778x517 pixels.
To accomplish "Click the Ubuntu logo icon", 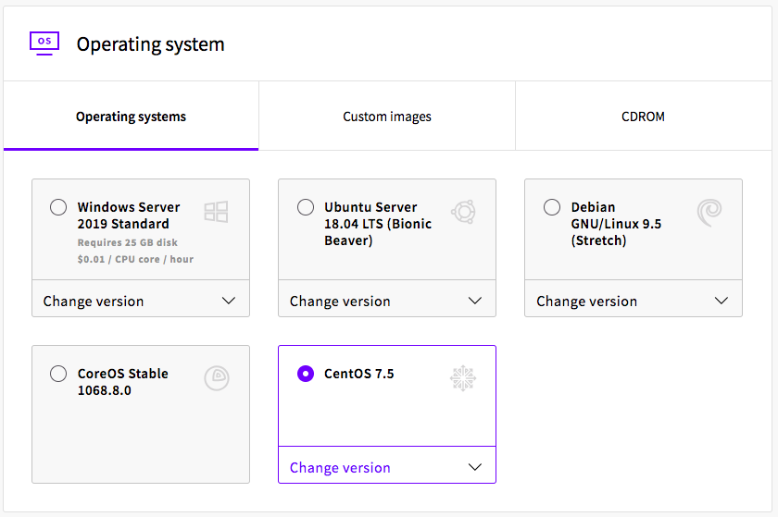I will click(463, 212).
